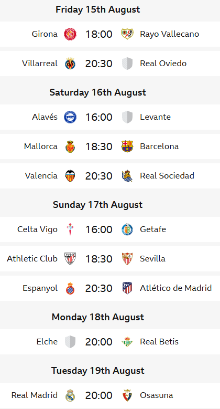Click the Real Sociedad crest
Image resolution: width=220 pixels, height=409 pixels.
[x=127, y=176]
